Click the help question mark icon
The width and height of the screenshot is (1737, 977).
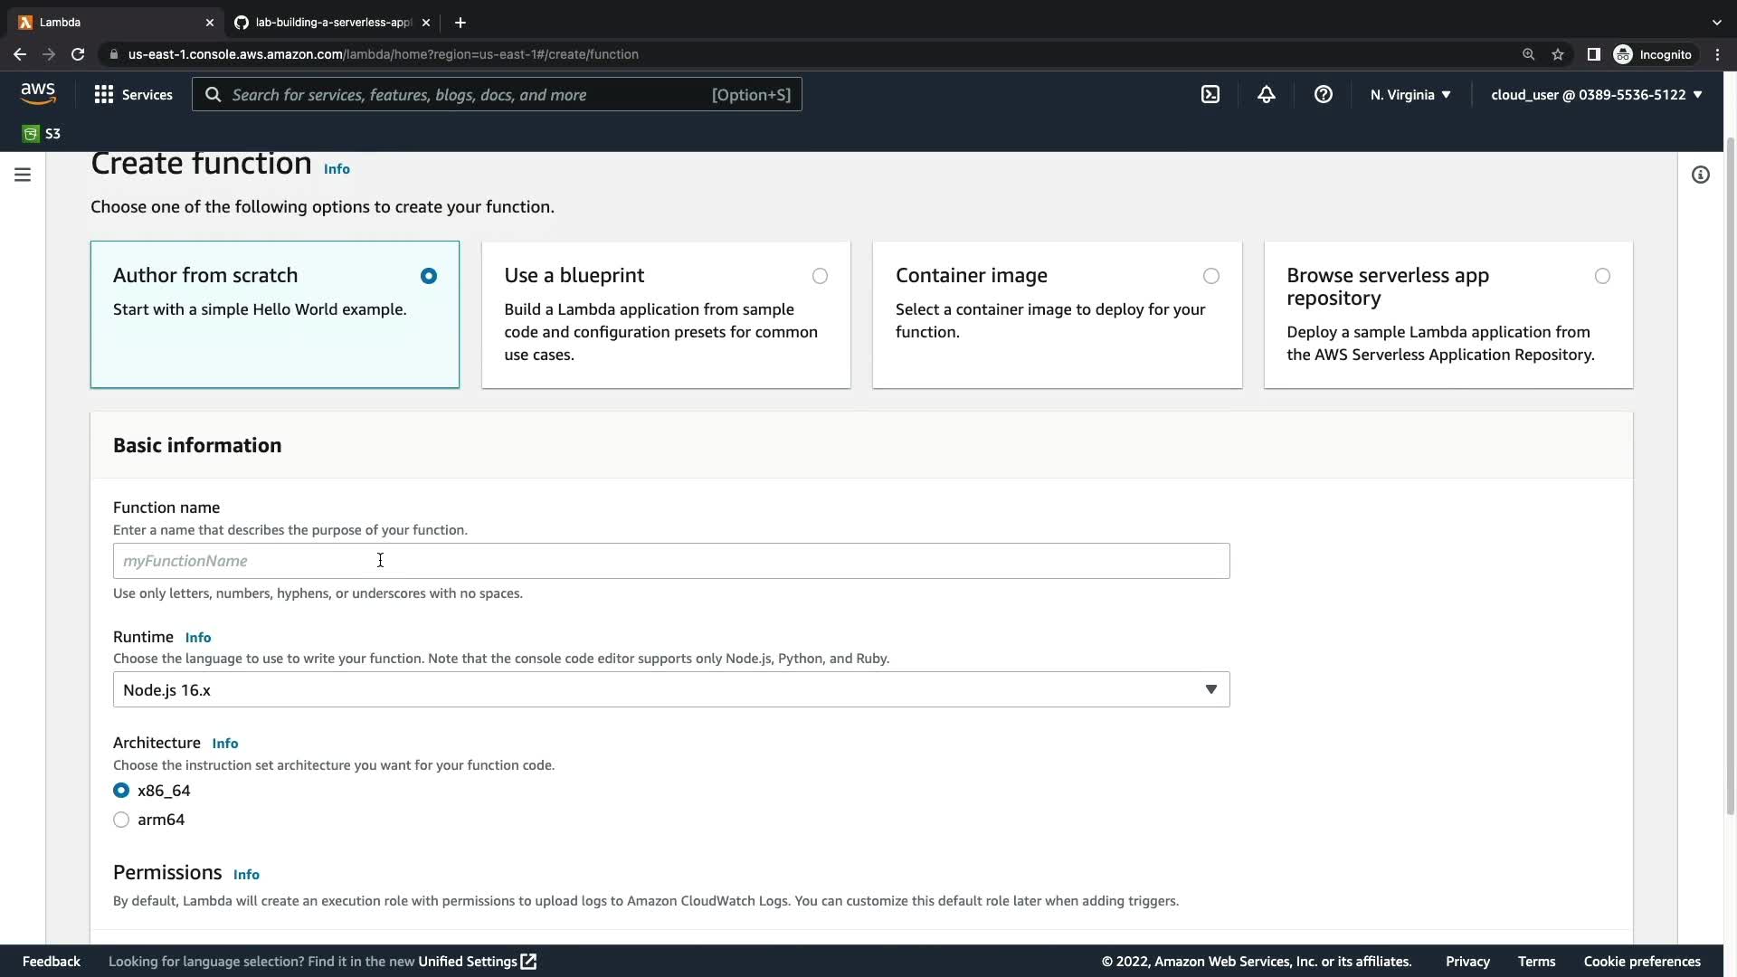coord(1323,94)
